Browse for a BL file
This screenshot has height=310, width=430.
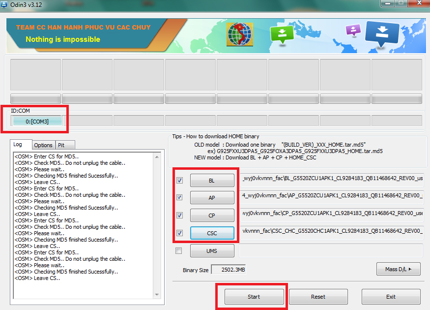(x=212, y=181)
